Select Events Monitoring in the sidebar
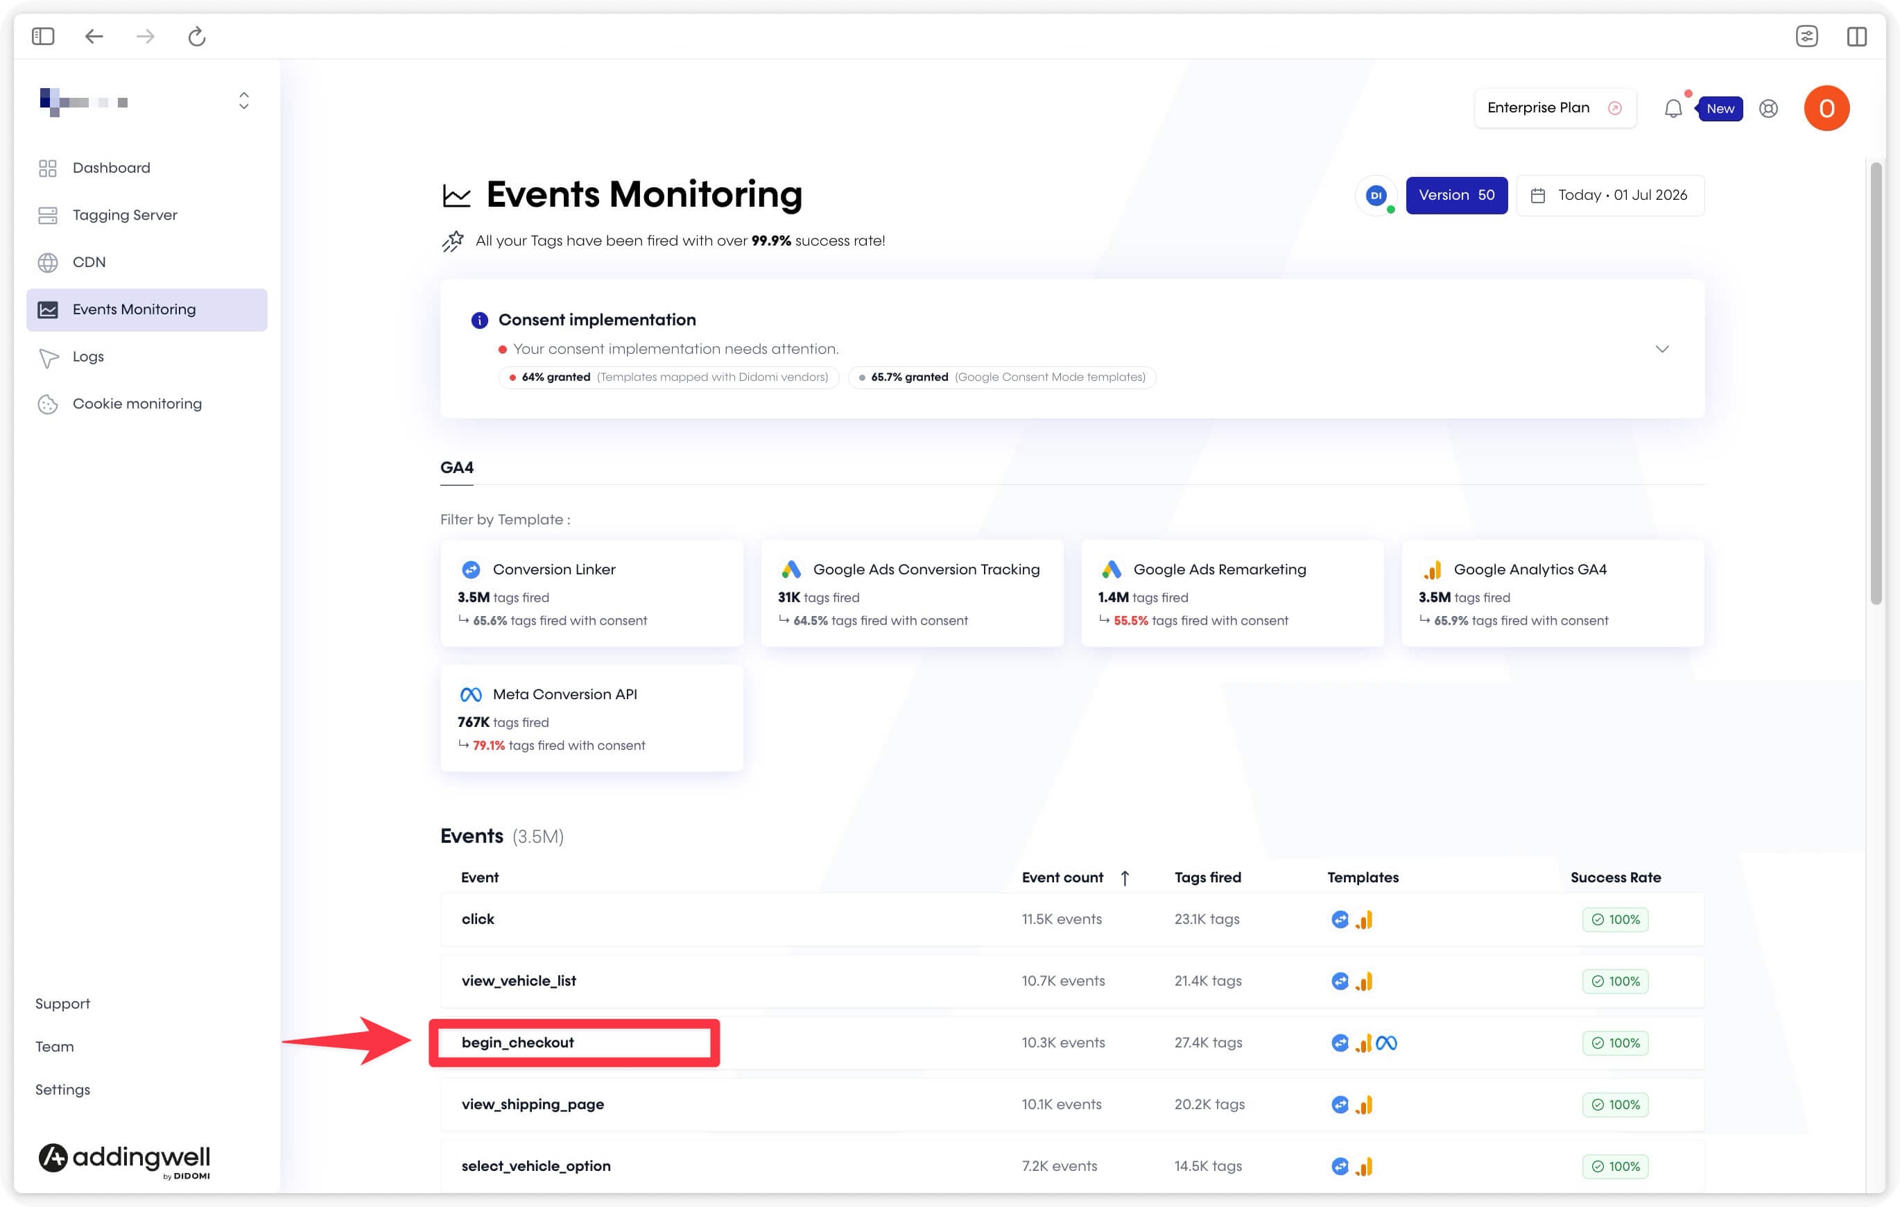1900x1207 pixels. [146, 309]
